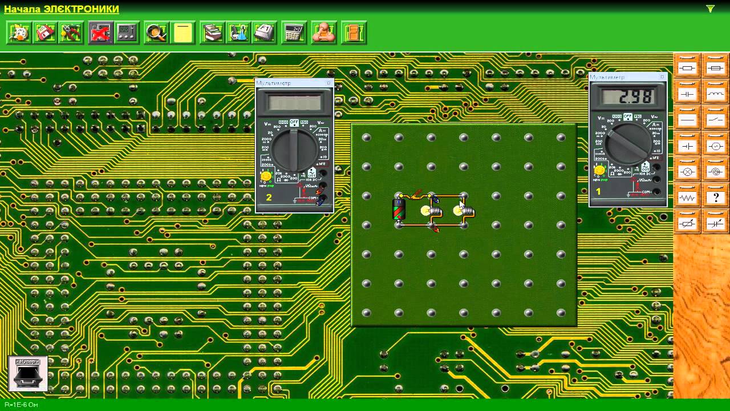Open the calculator toolbar icon
This screenshot has width=730, height=411.
(x=294, y=33)
